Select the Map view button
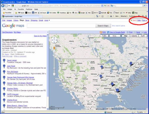 126,36
